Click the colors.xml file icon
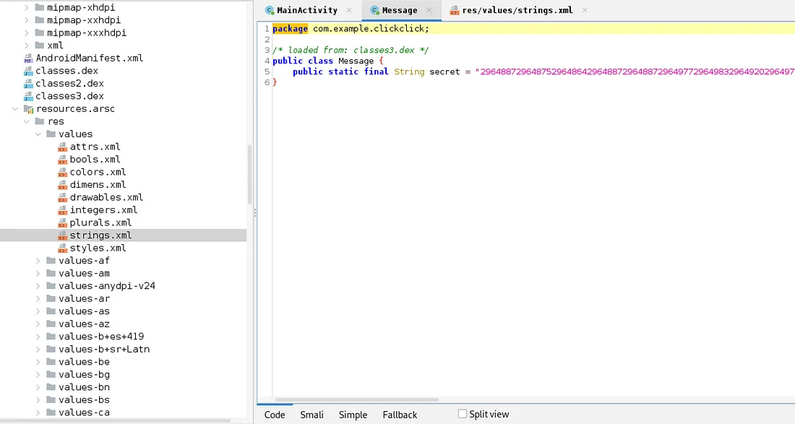Screen dimensions: 795x424 [x=62, y=172]
